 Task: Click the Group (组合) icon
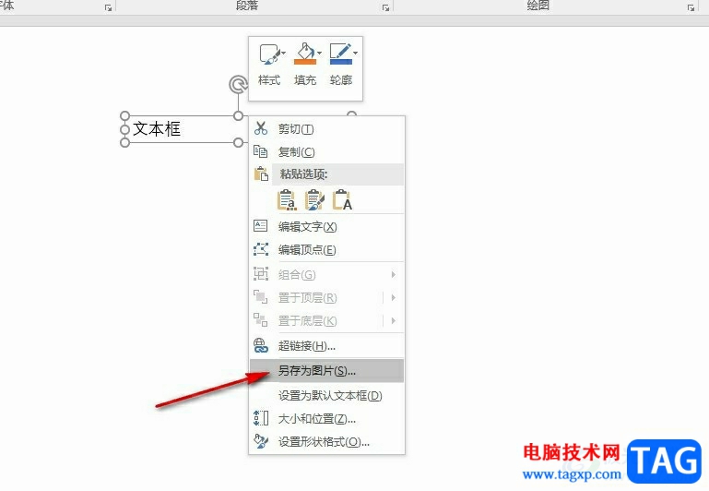point(260,274)
